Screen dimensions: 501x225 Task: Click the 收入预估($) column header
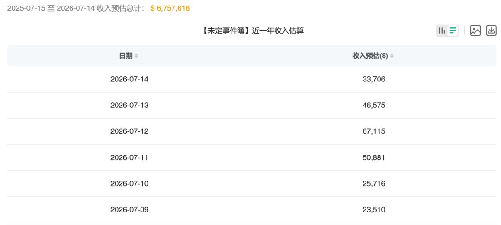pyautogui.click(x=370, y=56)
